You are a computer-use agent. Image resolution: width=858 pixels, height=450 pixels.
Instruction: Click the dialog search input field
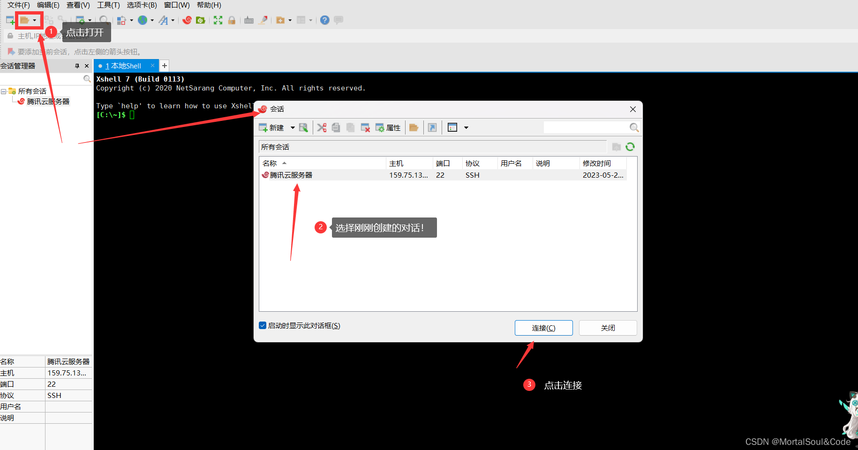[586, 127]
